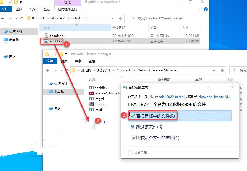Expand the chevron after 系统 (C:) in the address bar
Image resolution: width=247 pixels, height=171 pixels.
(113, 70)
